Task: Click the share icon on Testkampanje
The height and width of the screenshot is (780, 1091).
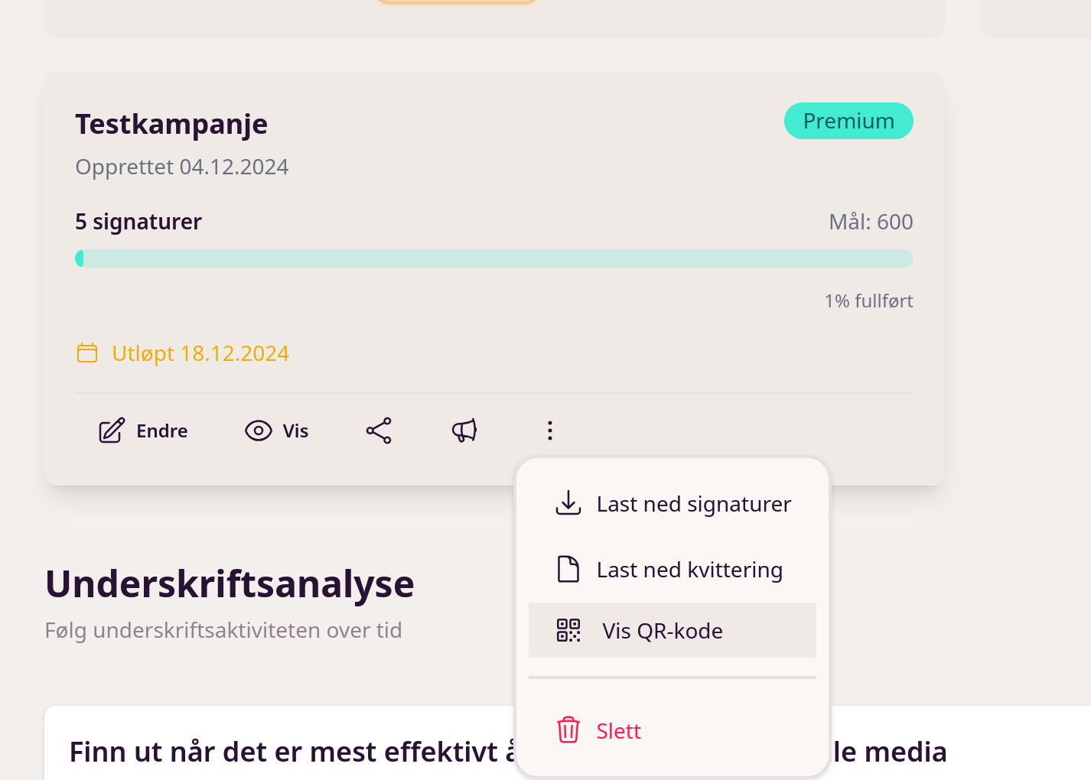Action: 379,431
